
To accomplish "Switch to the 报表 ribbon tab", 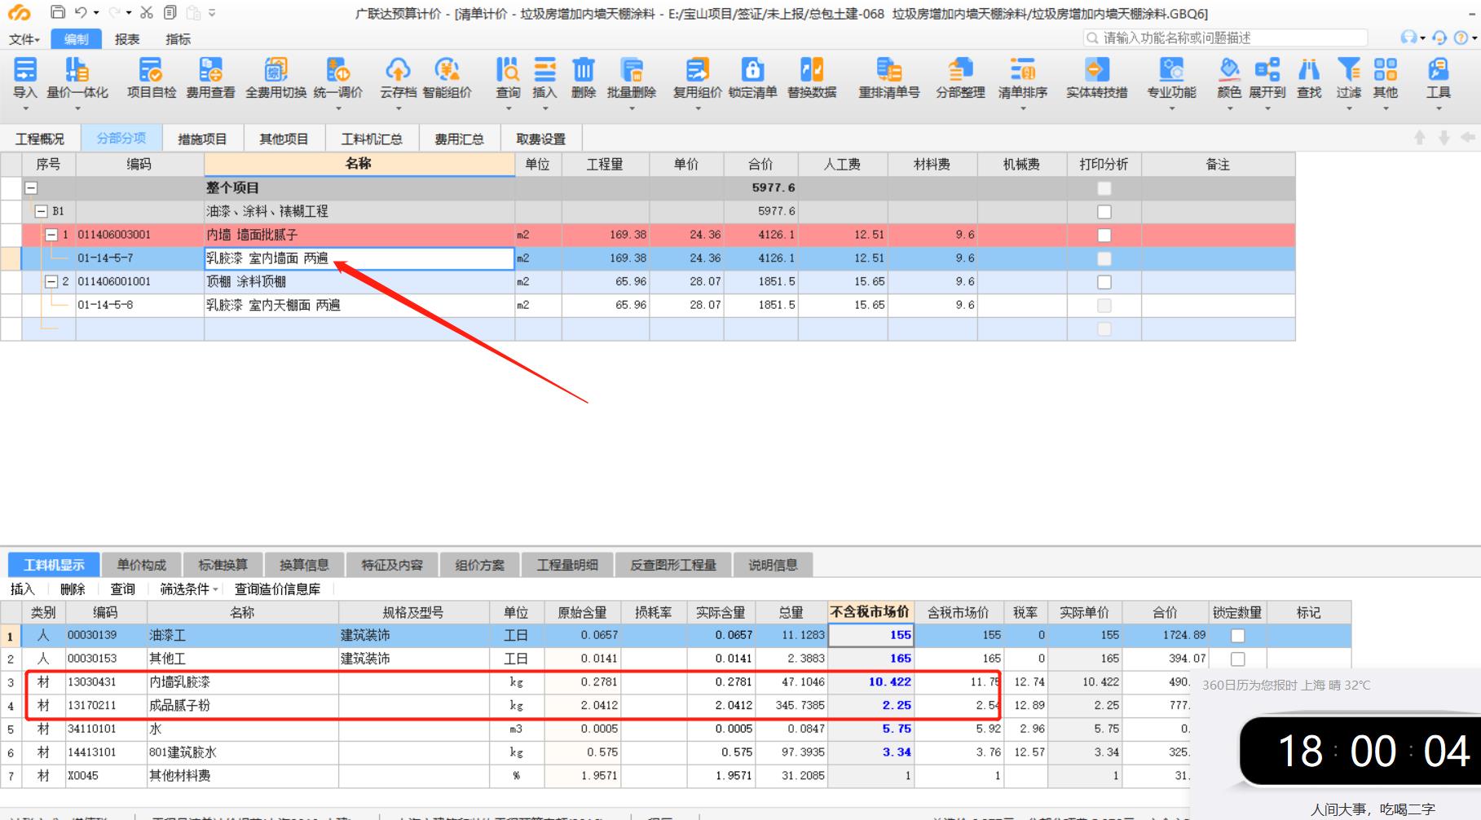I will point(127,39).
